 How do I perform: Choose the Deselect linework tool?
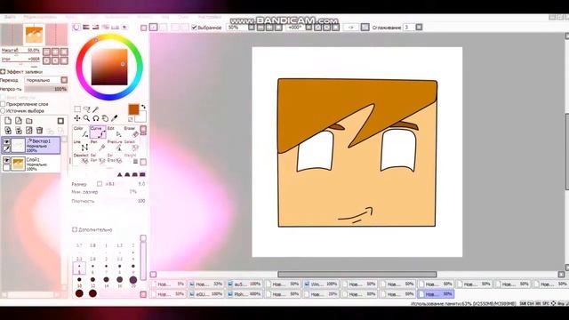point(81,159)
